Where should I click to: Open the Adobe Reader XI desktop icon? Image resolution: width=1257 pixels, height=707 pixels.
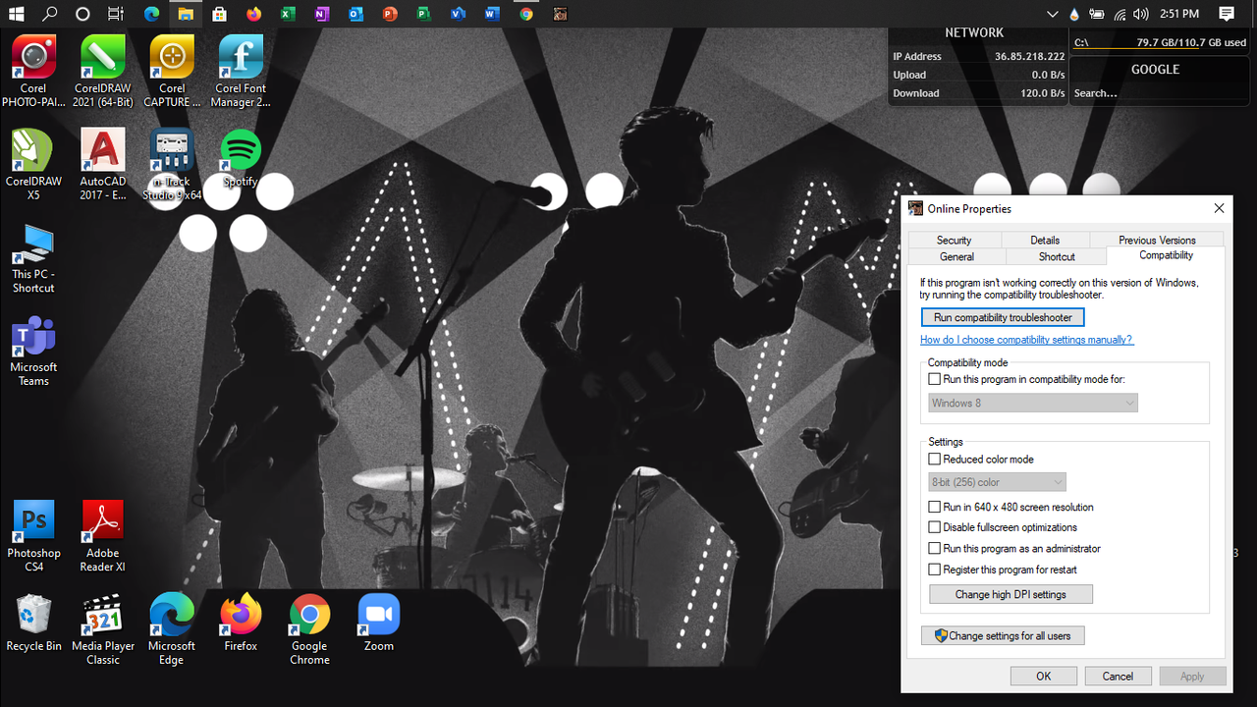coord(102,536)
